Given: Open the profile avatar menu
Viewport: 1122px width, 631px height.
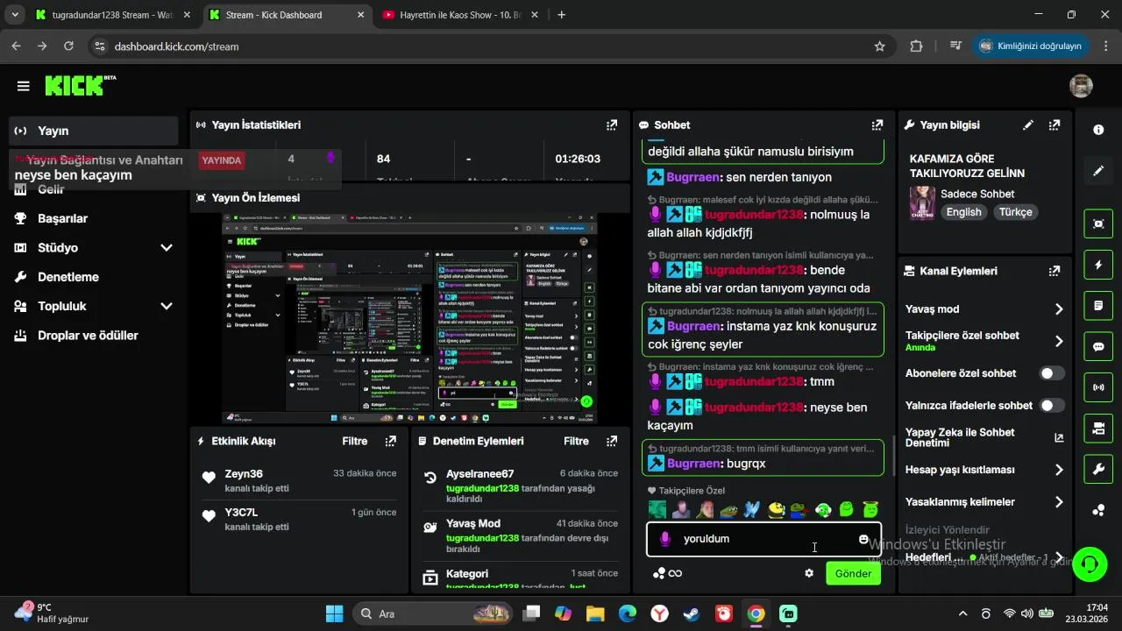Looking at the screenshot, I should (1081, 86).
